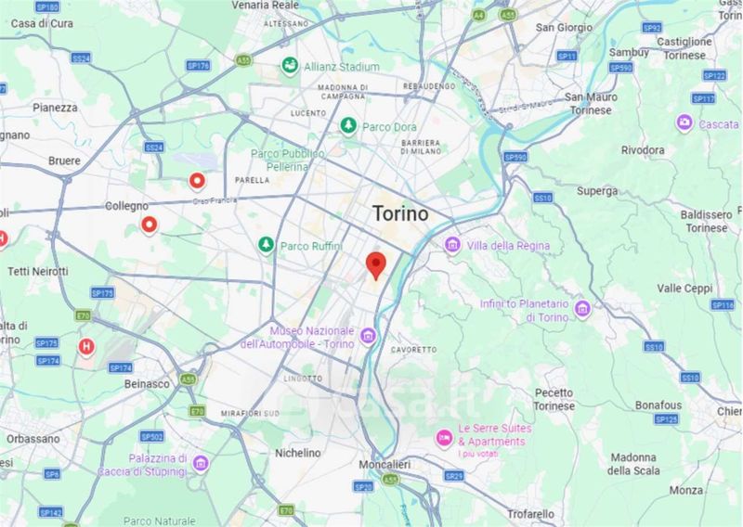
Task: Click the Venaria Reale label
Action: tap(266, 6)
